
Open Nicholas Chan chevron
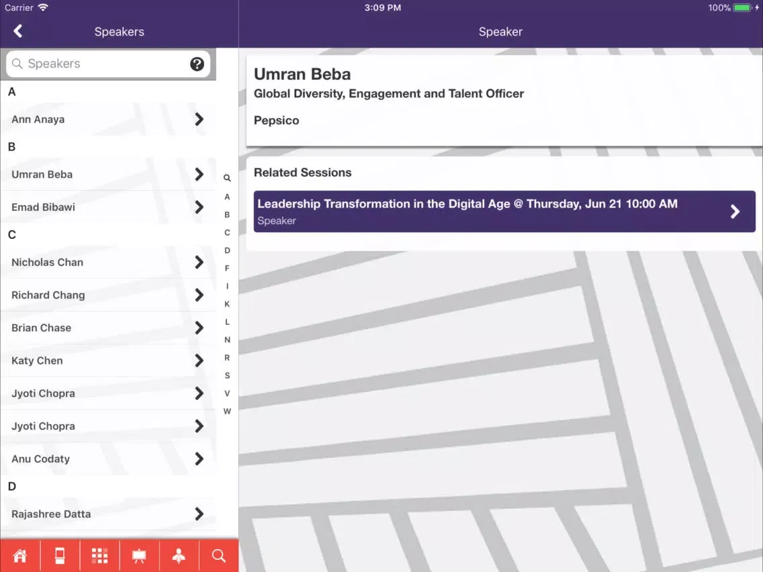(x=199, y=262)
